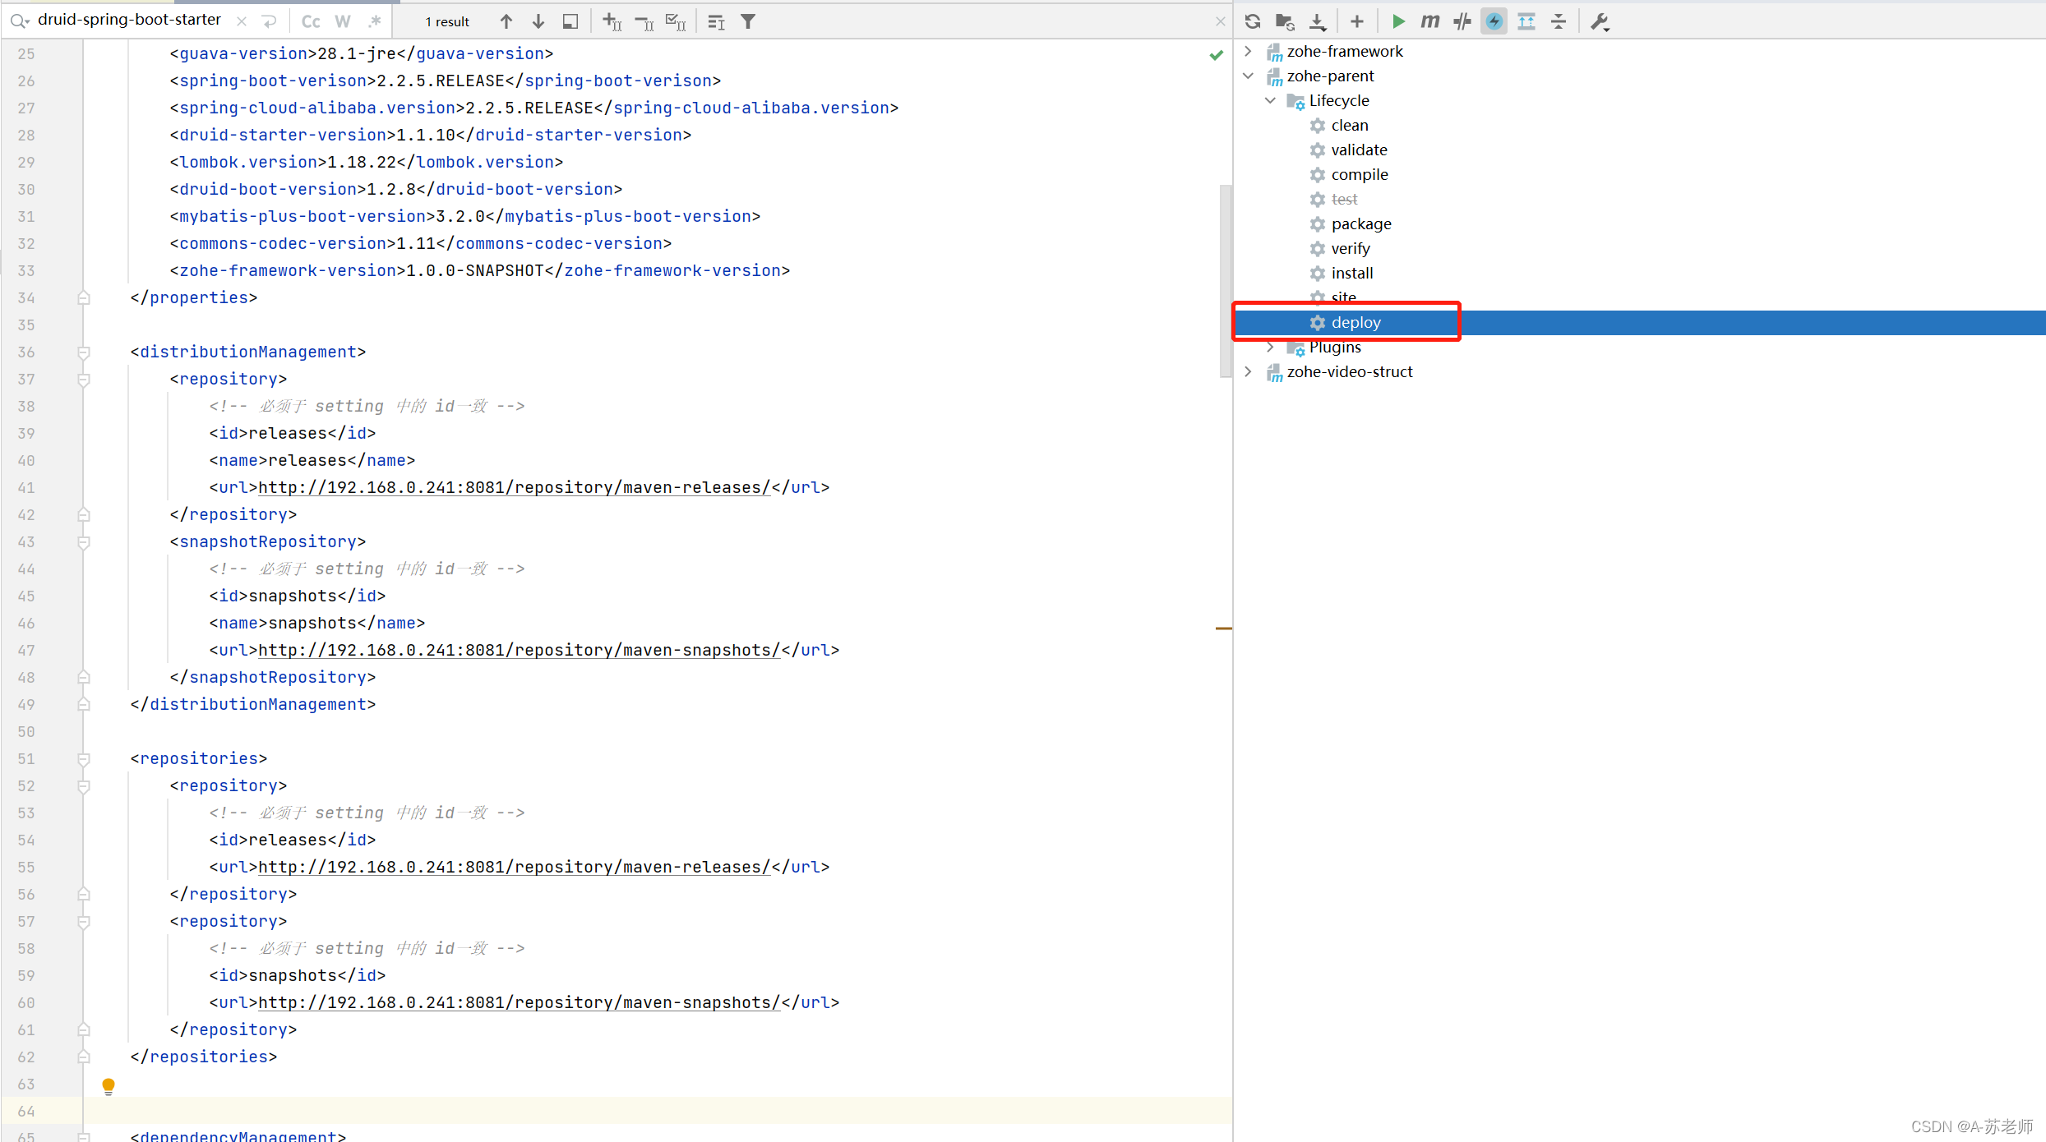The image size is (2046, 1142).
Task: Click the intention lightbulb on line 63
Action: point(108,1086)
